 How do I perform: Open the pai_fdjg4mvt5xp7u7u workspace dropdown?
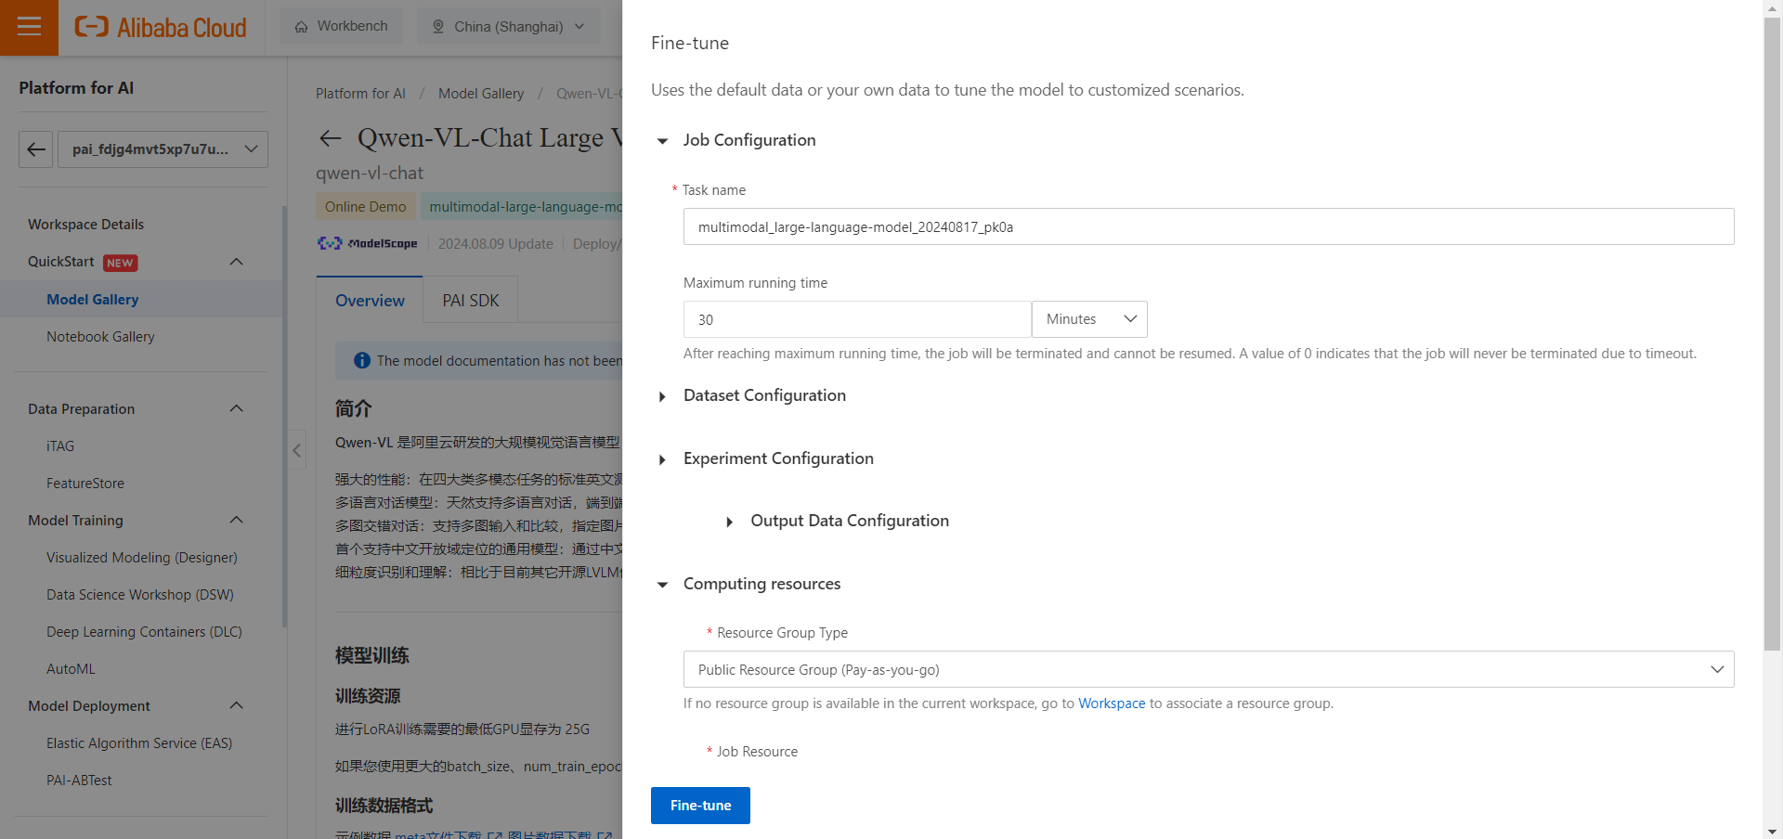163,149
